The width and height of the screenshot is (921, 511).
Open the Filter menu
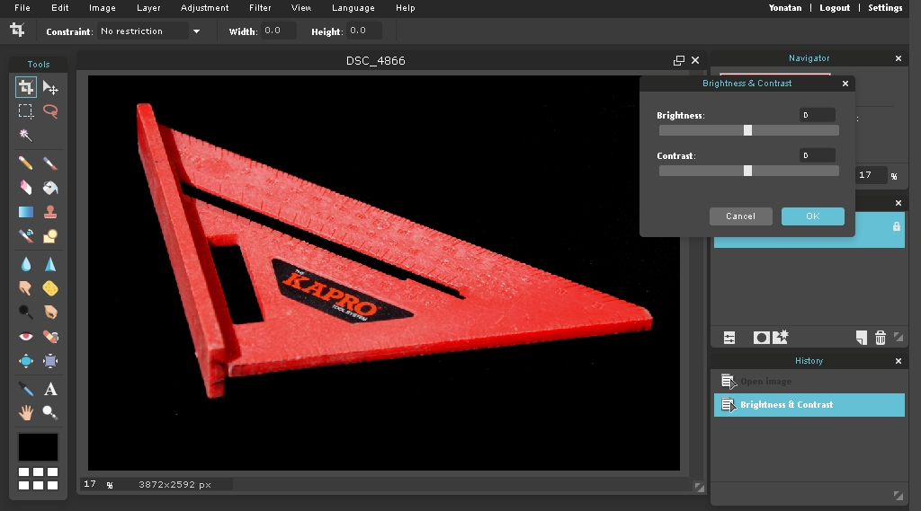point(260,7)
